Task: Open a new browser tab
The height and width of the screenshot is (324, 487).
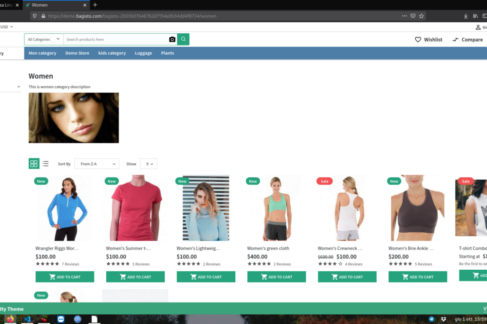Action: [x=95, y=5]
